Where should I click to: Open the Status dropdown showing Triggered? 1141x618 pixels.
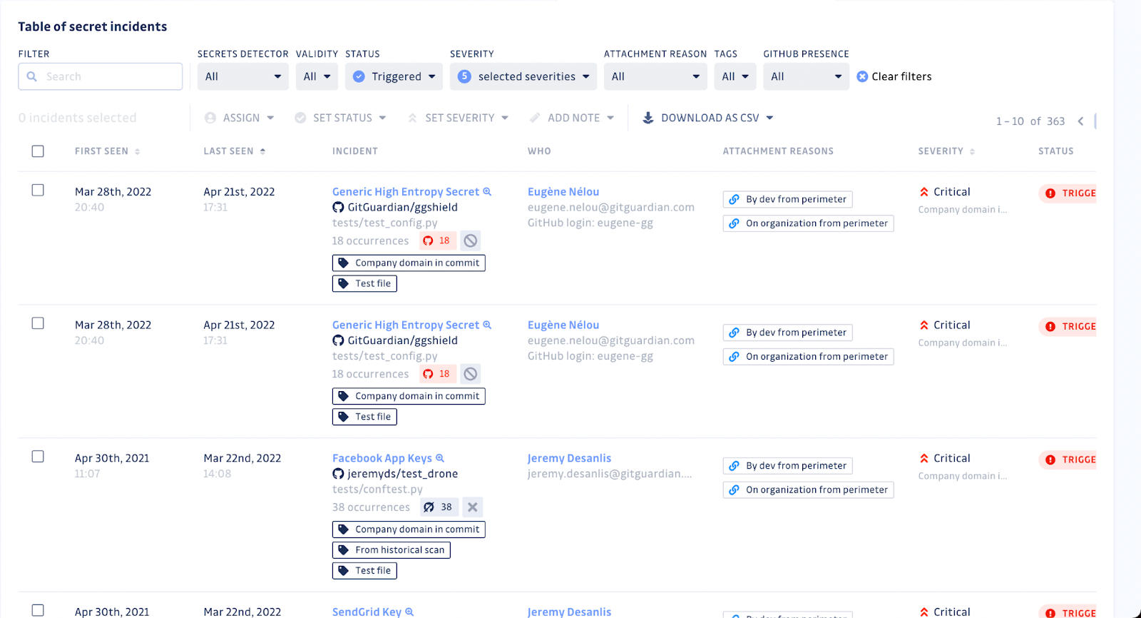tap(394, 76)
